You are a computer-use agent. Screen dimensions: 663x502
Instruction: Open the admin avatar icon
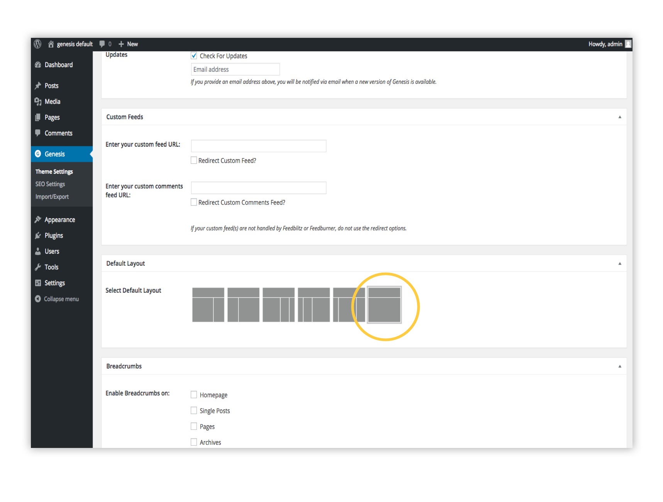pos(628,44)
